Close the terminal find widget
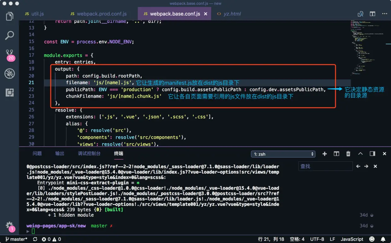Screen dimensions: 391x243 375,166
